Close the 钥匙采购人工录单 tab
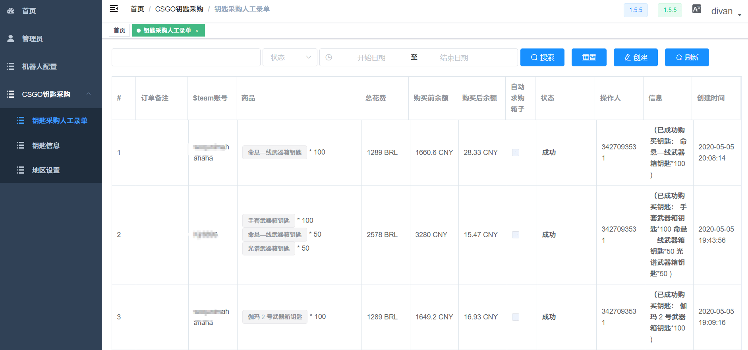Screen dimensions: 748x350 point(197,31)
